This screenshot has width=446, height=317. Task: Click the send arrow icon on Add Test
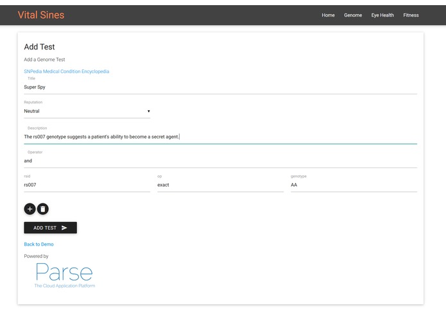(x=64, y=228)
